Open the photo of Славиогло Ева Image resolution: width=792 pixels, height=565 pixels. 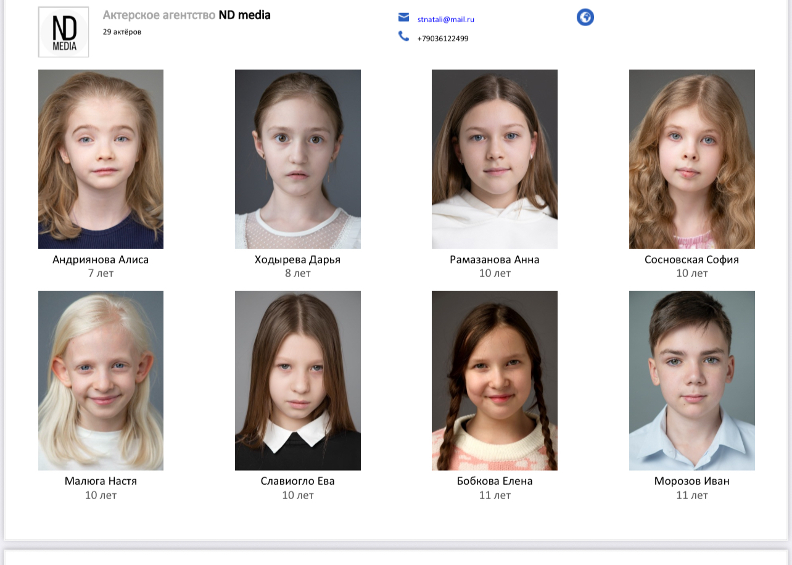coord(298,381)
